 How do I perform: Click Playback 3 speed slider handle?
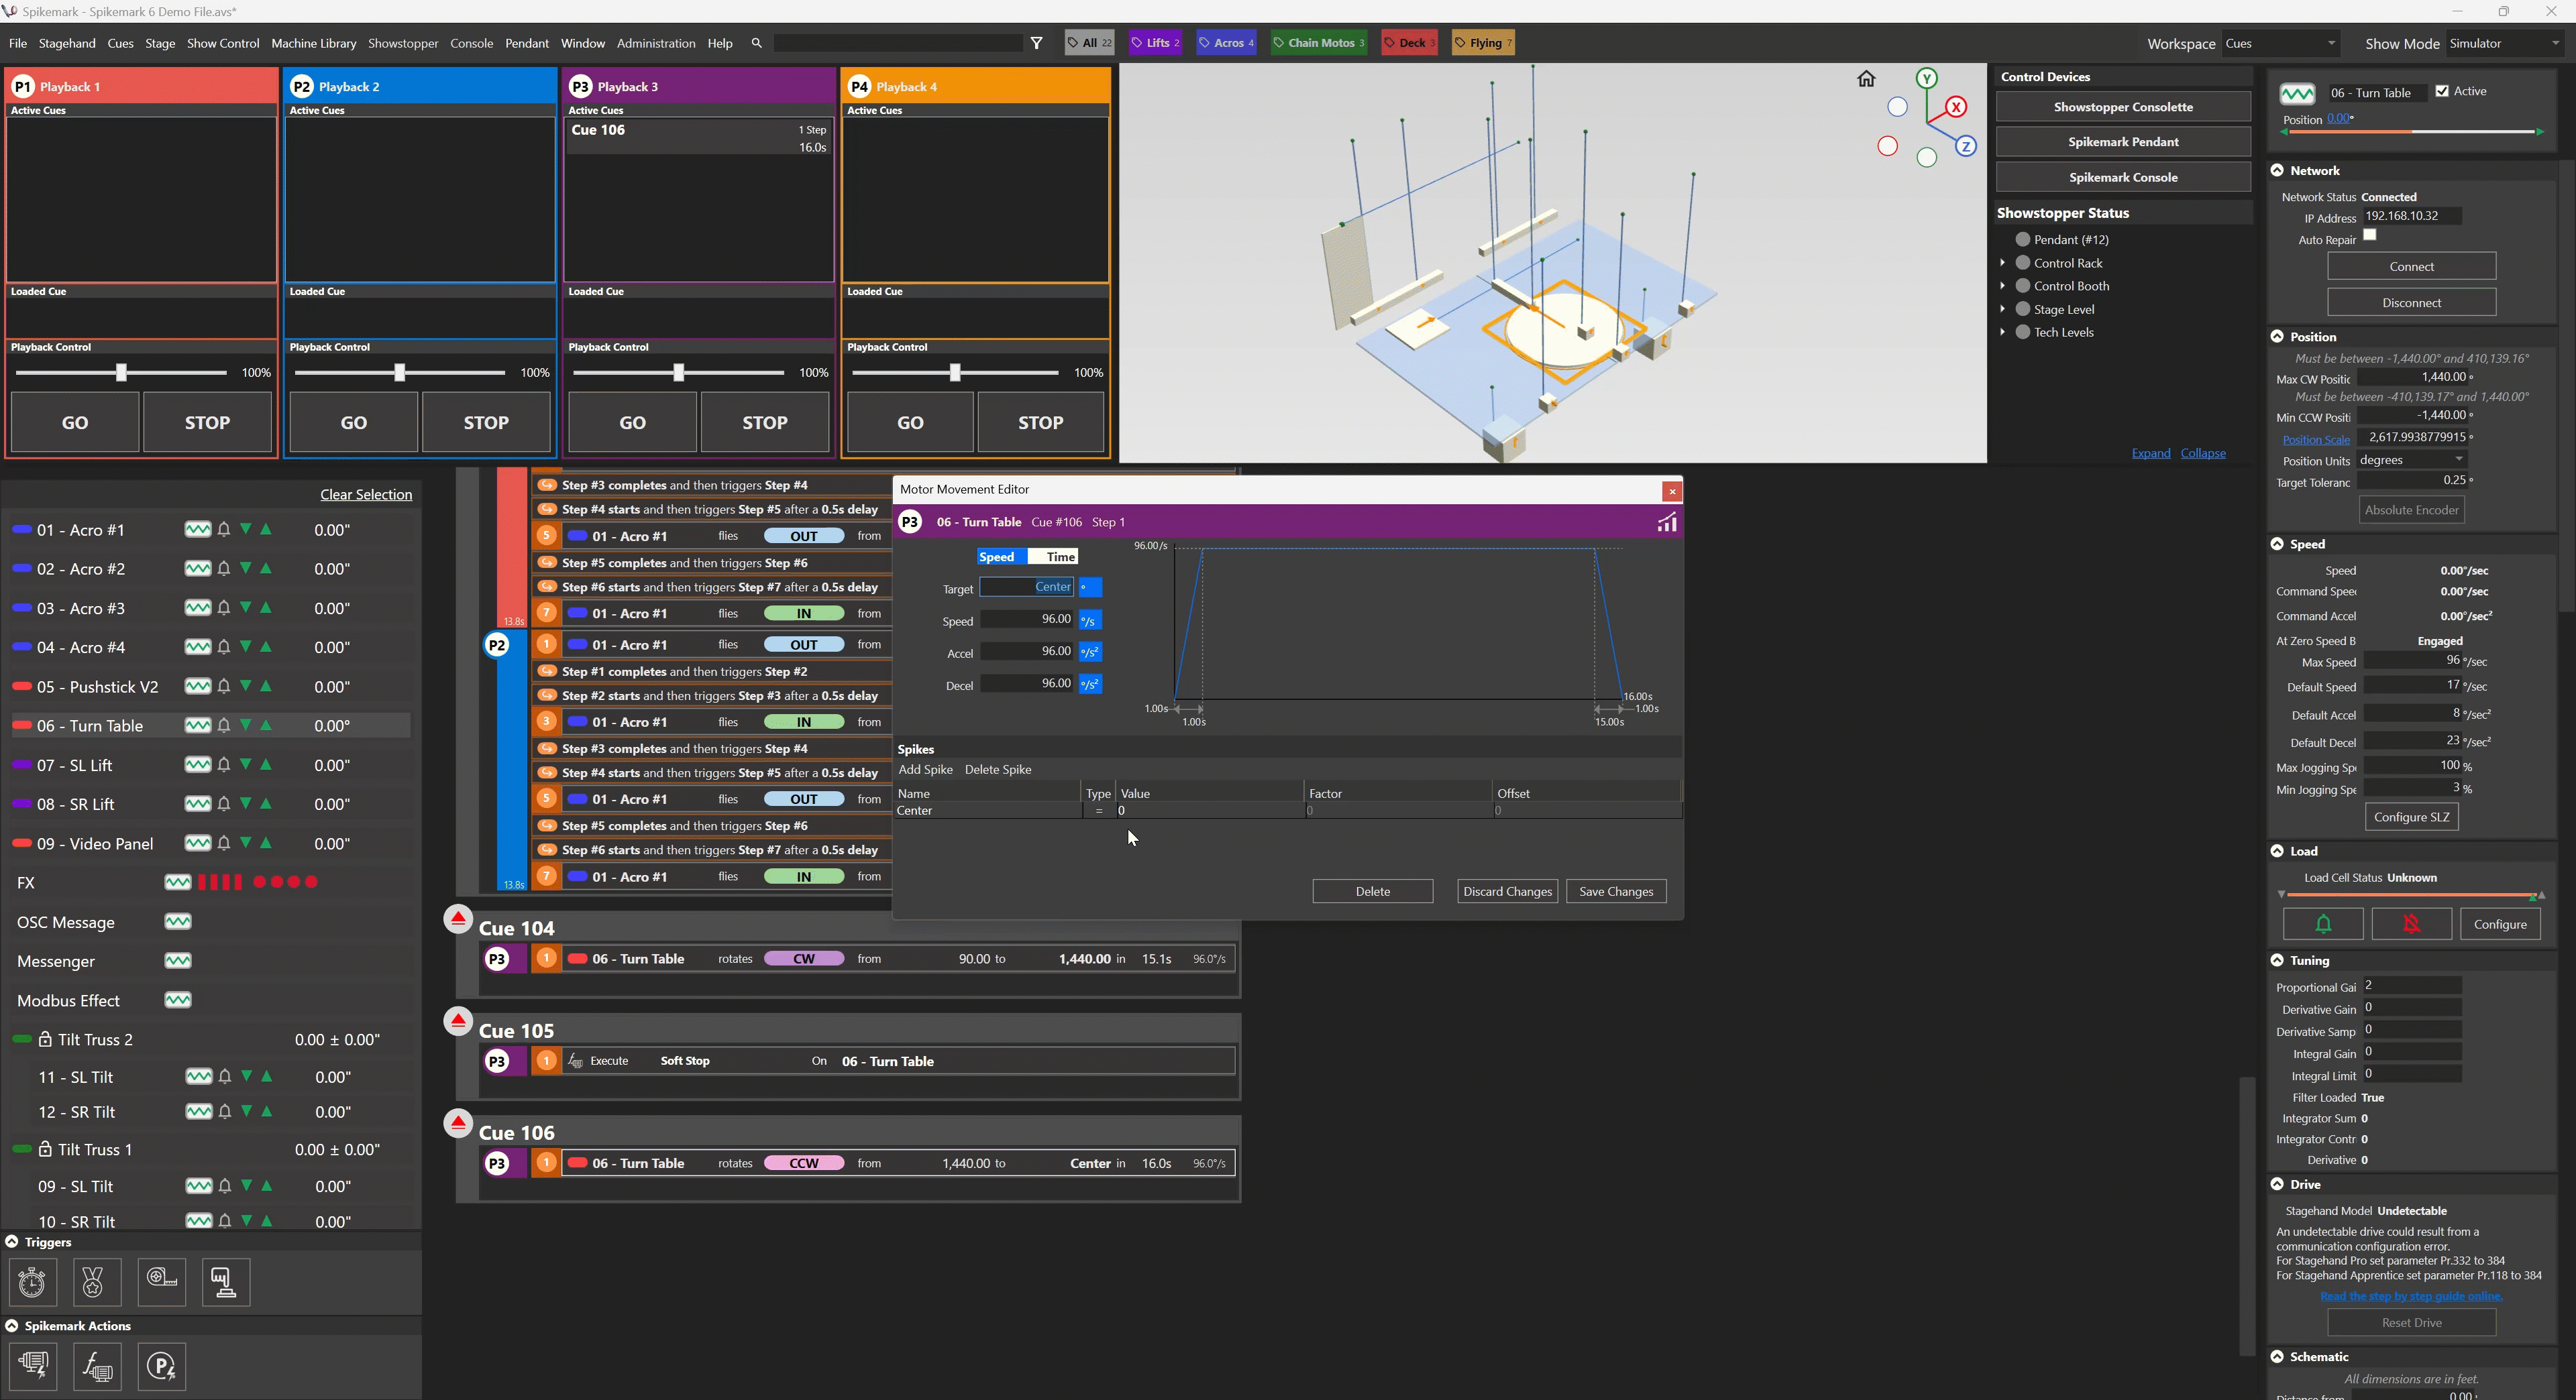pyautogui.click(x=678, y=373)
